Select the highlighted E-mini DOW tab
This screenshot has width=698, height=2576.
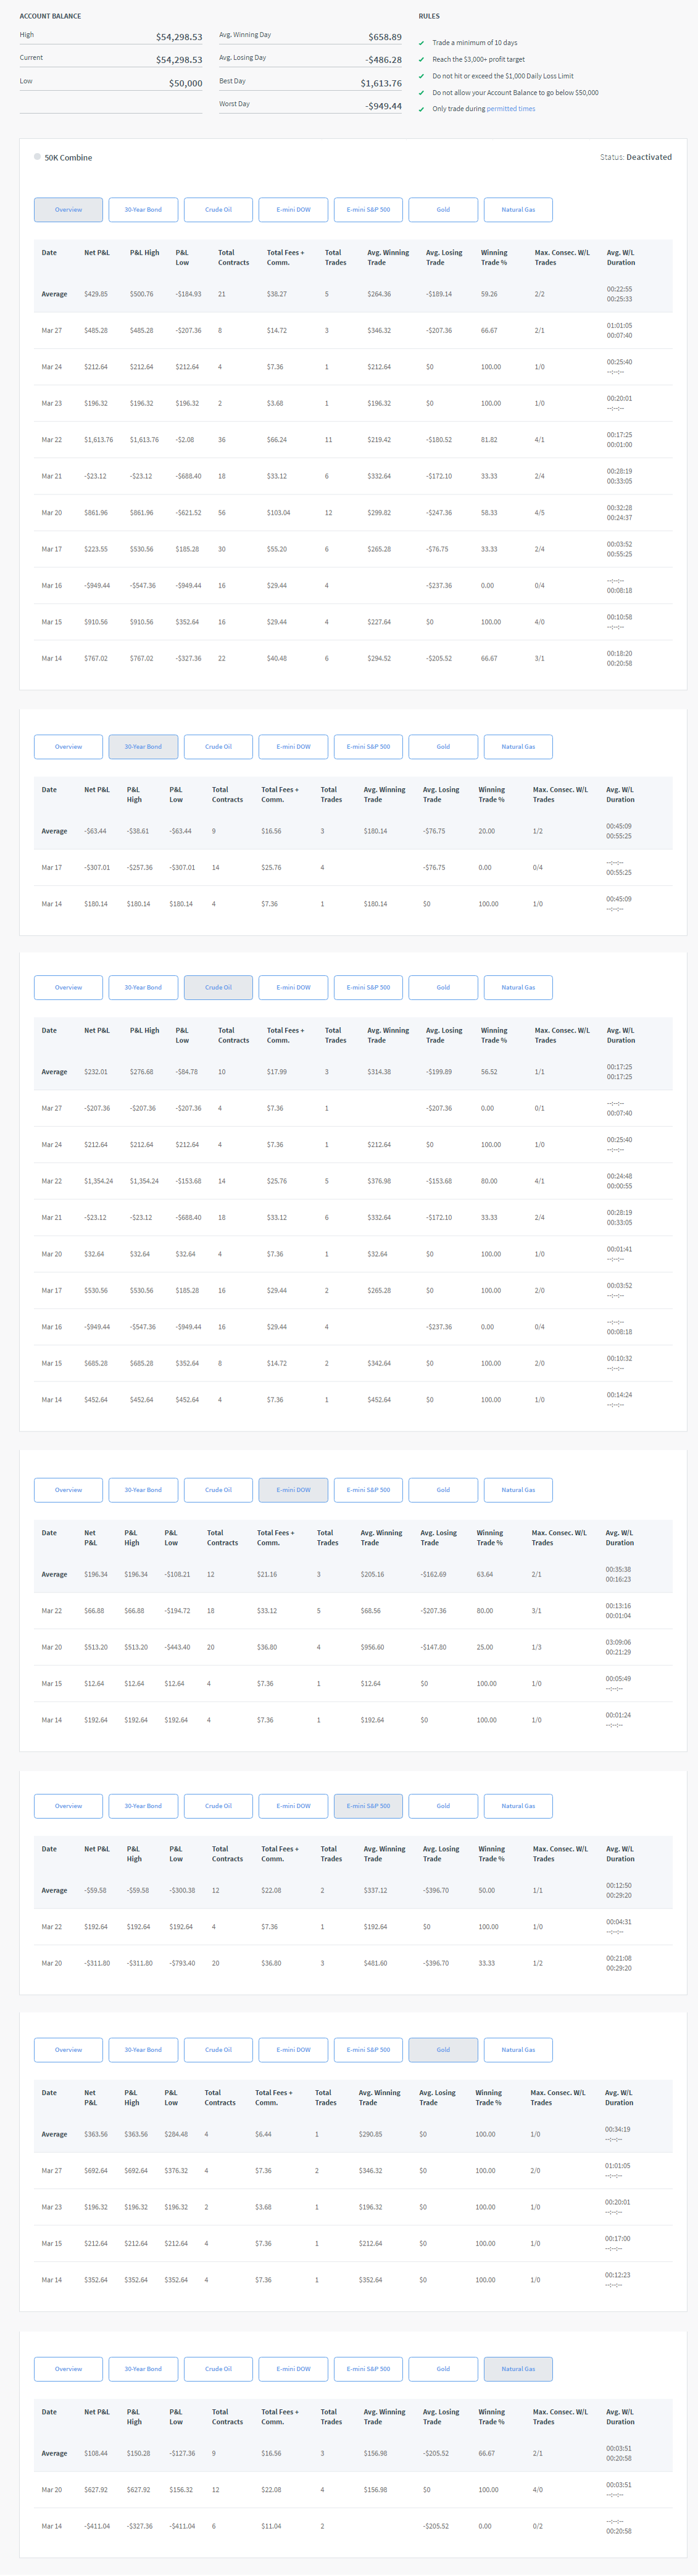[293, 1490]
